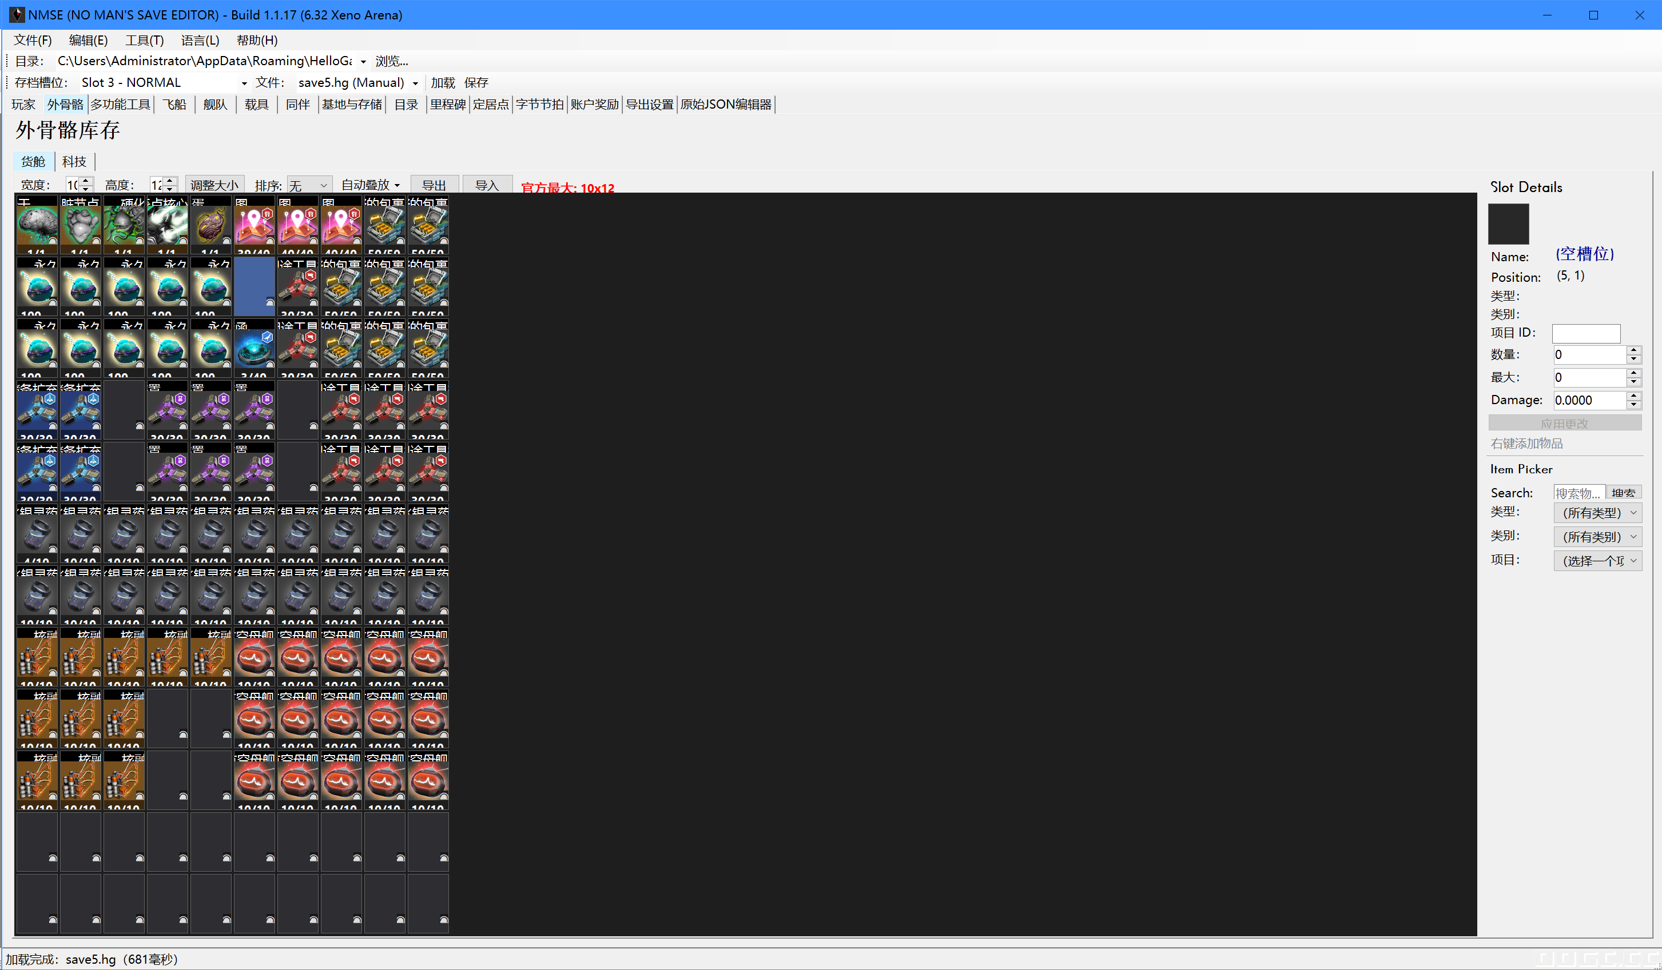Click the NMSE app logo in title bar
The height and width of the screenshot is (970, 1662).
17,14
